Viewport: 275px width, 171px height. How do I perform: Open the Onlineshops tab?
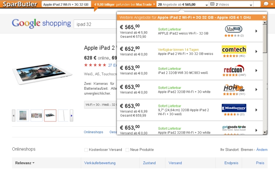click(93, 132)
